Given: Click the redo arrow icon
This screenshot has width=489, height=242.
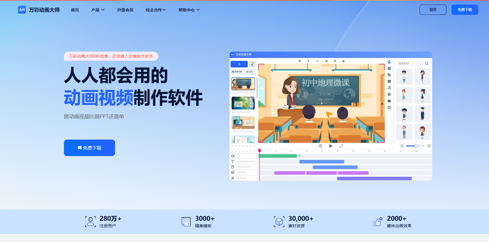Looking at the screenshot, I should click(326, 61).
